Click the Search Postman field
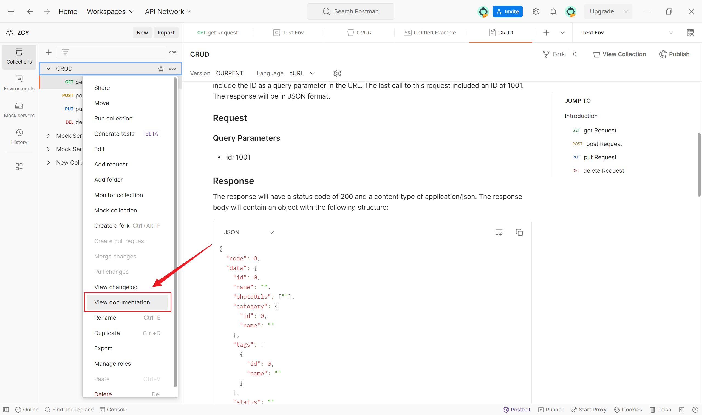This screenshot has width=702, height=415. (350, 11)
